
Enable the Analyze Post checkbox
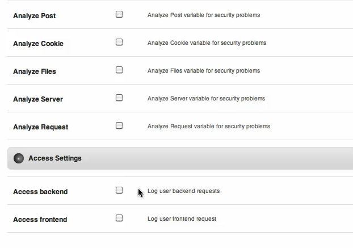pyautogui.click(x=119, y=14)
